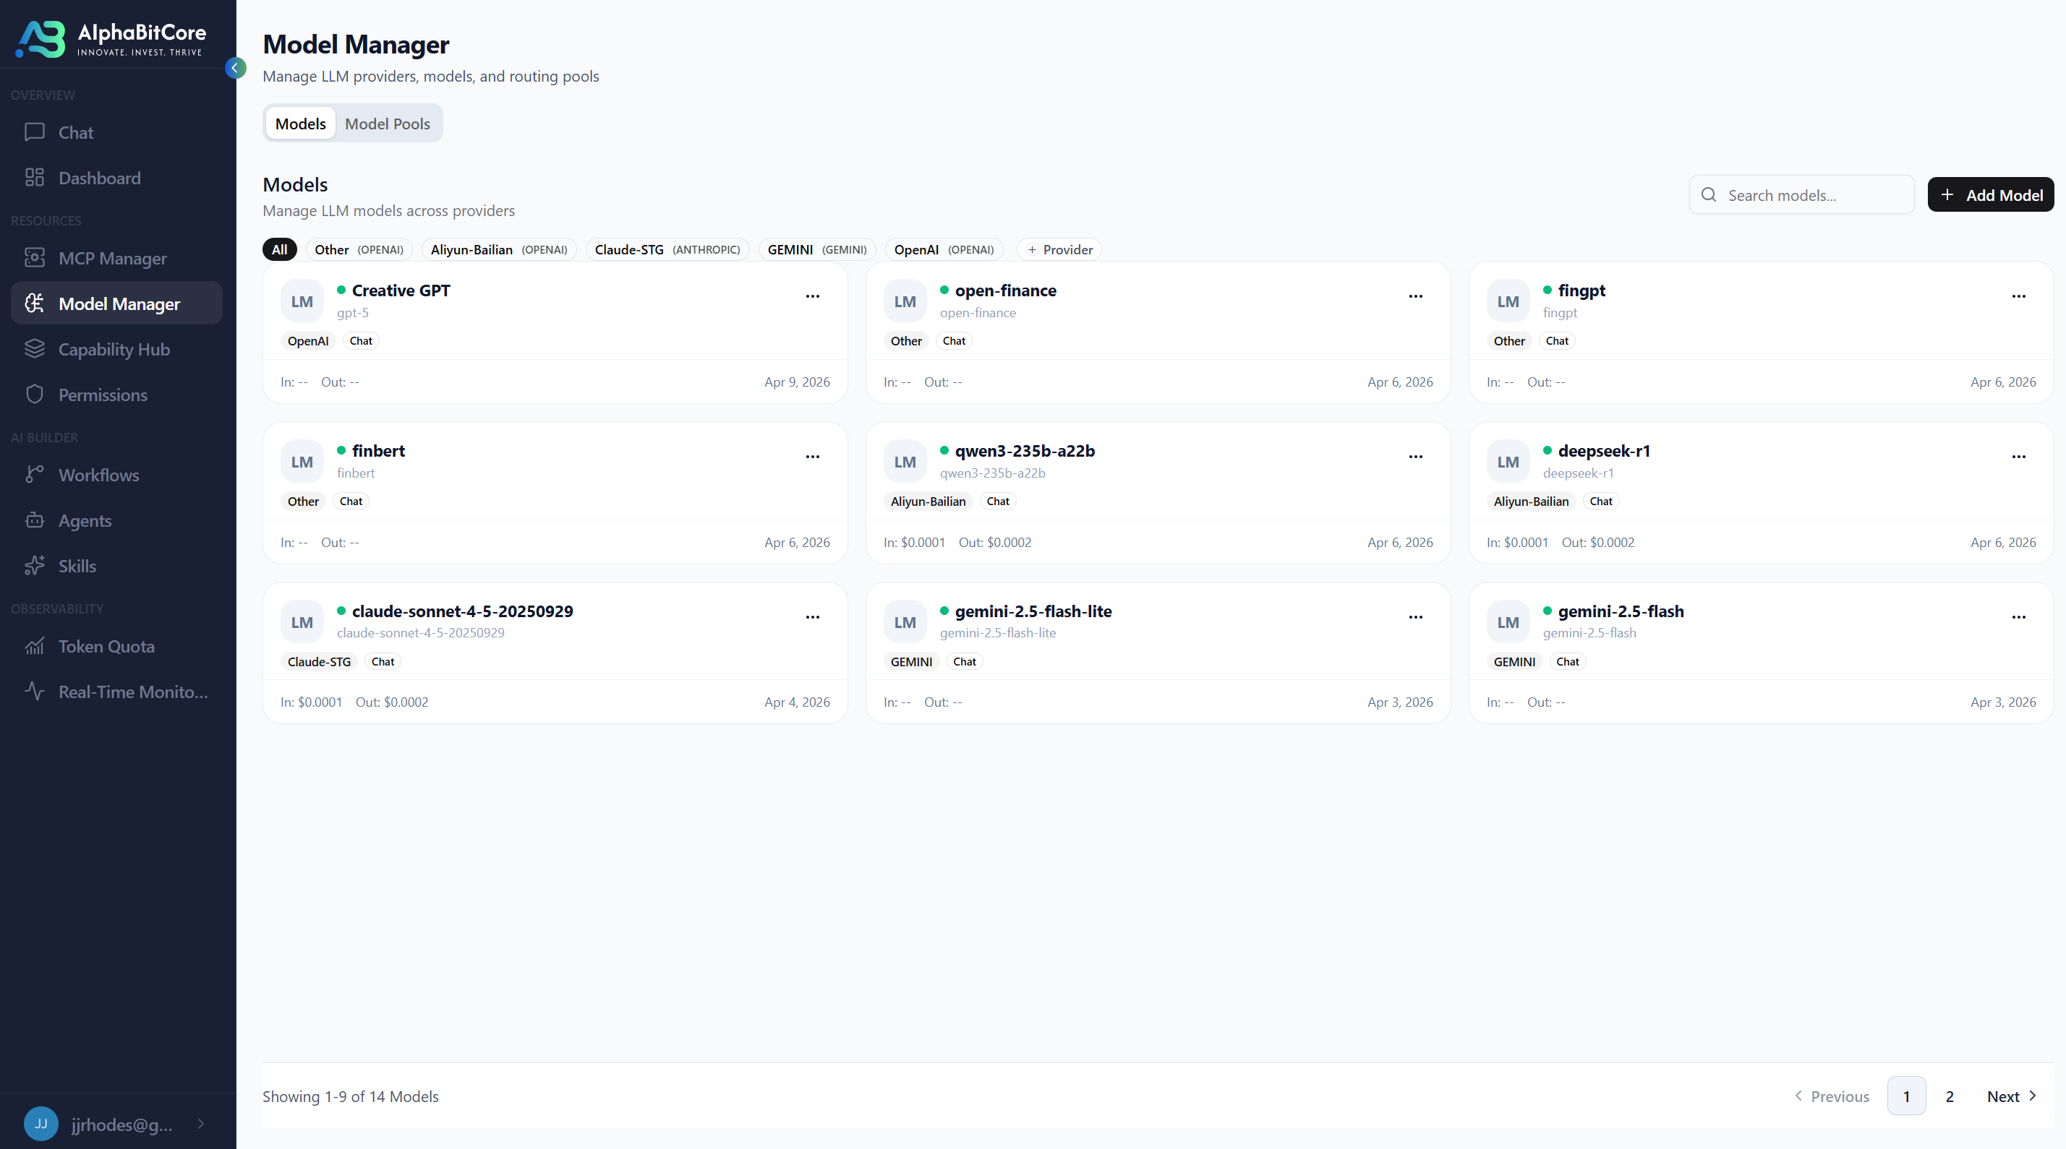
Task: Open the Chat section from sidebar
Action: [x=74, y=132]
